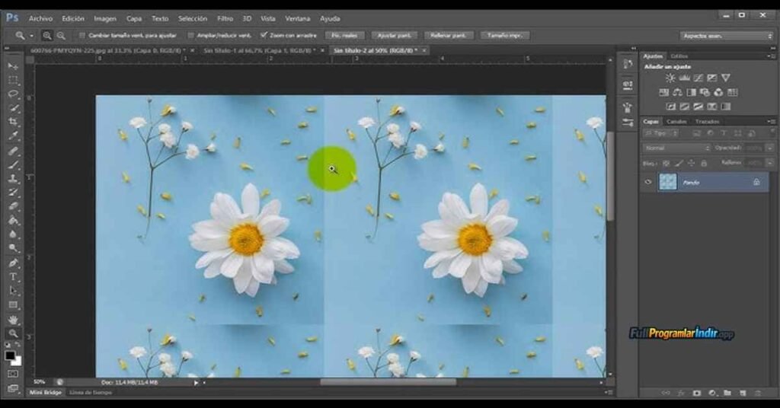Hide the Fondo layer with eye icon
The width and height of the screenshot is (780, 408).
click(647, 182)
